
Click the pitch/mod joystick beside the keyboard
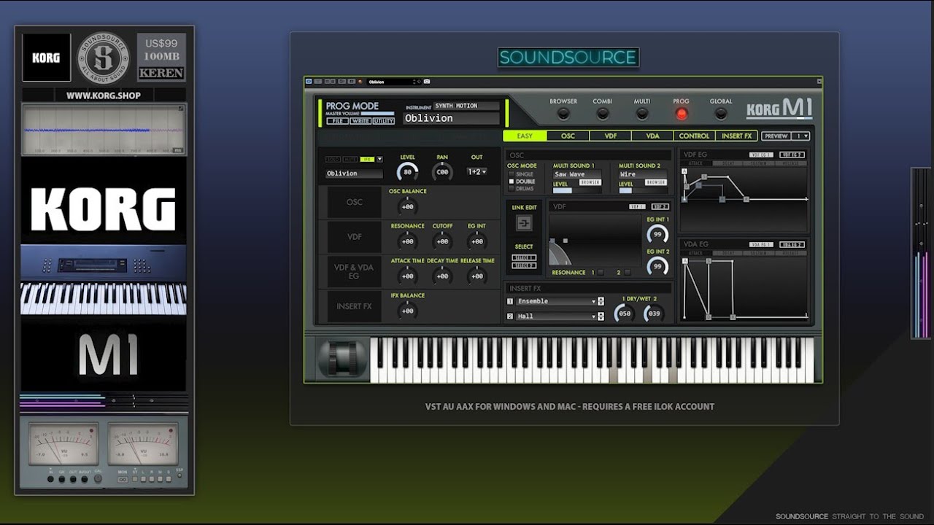(342, 359)
